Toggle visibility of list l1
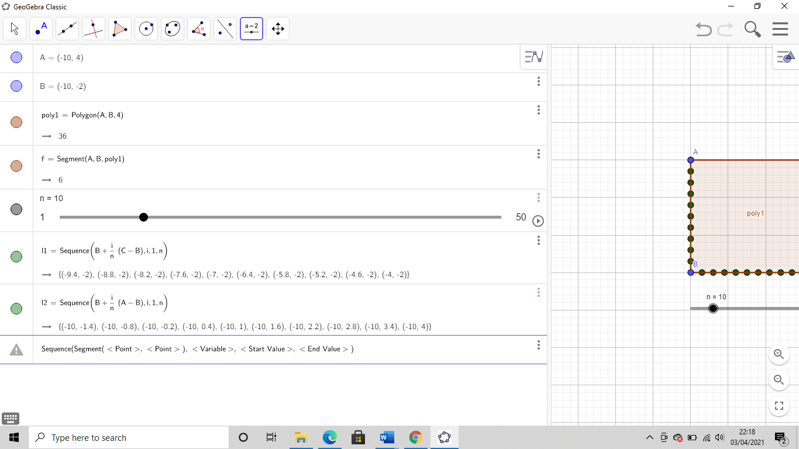The width and height of the screenshot is (799, 449). [16, 256]
